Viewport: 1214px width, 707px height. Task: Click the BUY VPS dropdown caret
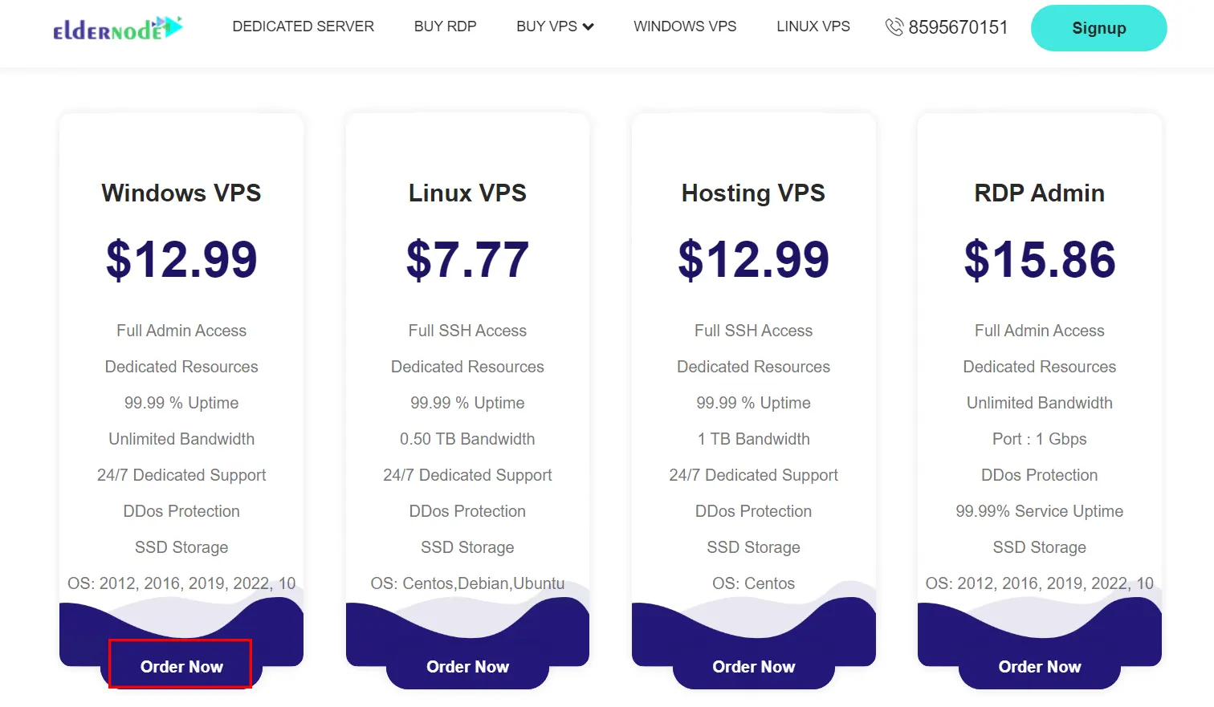588,26
